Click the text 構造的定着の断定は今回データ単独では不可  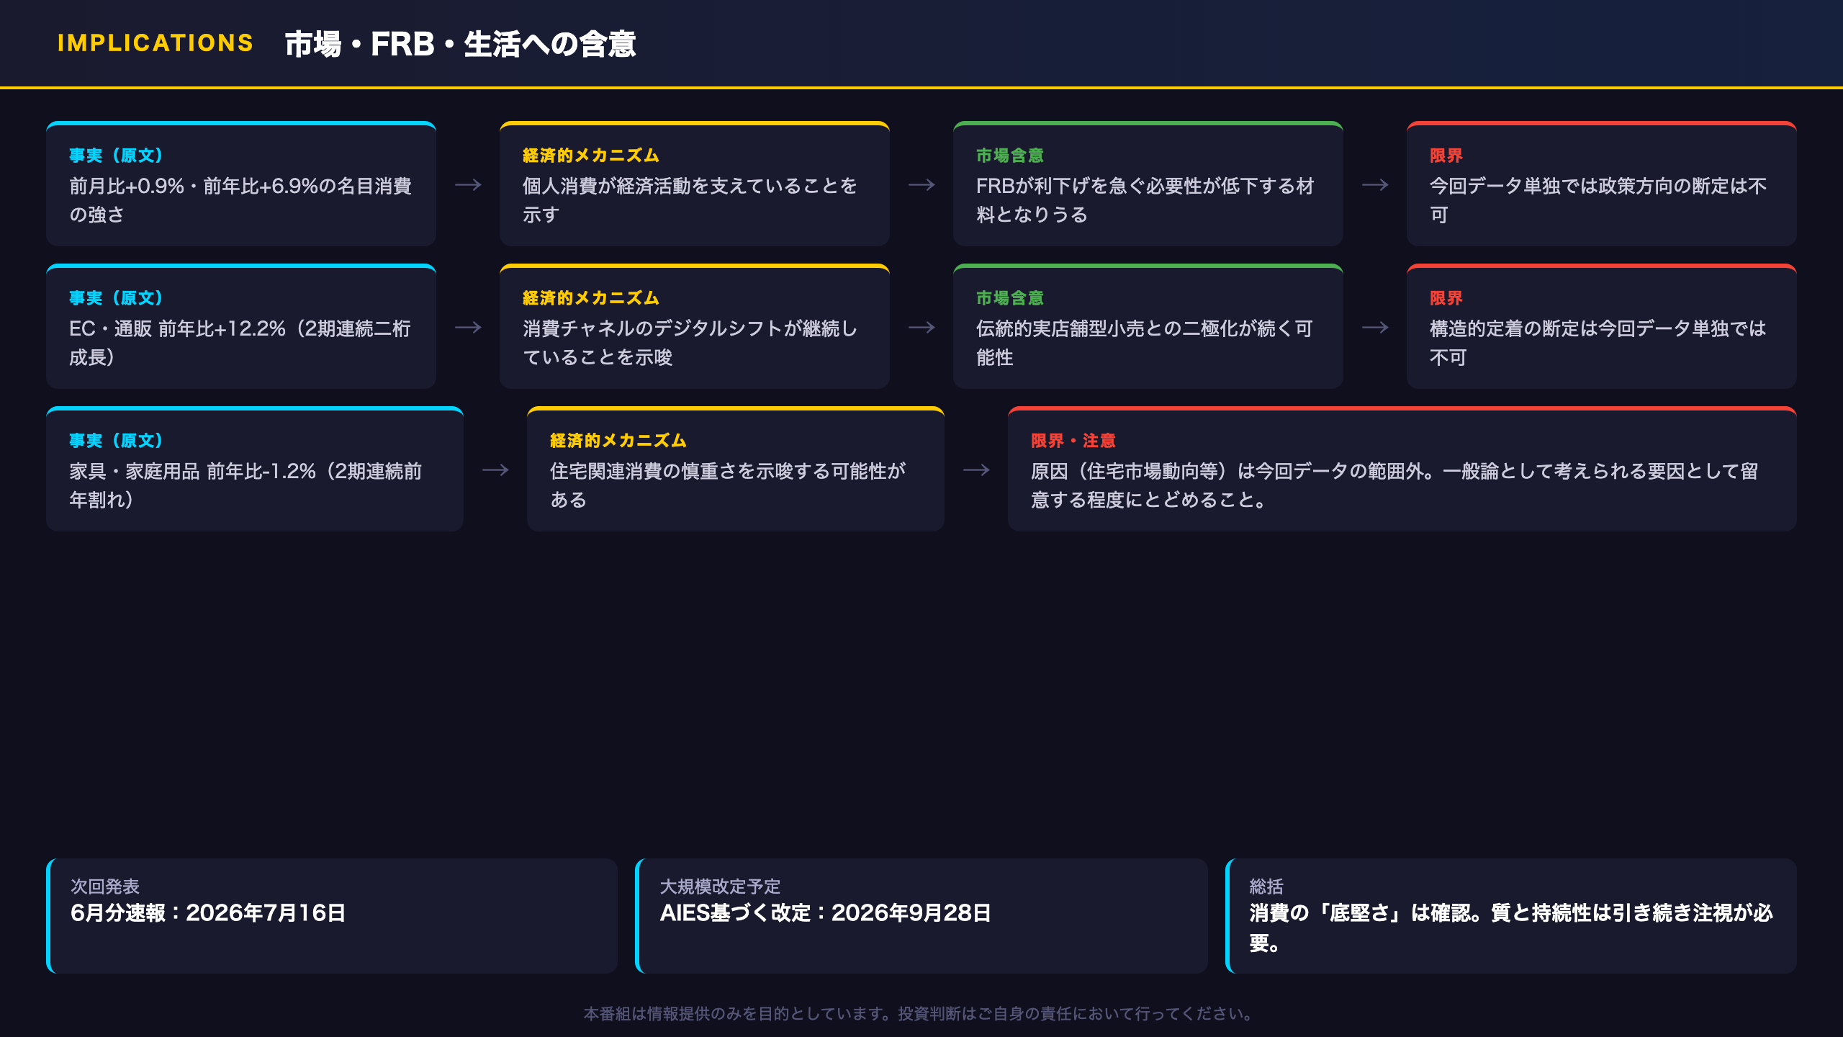coord(1598,343)
